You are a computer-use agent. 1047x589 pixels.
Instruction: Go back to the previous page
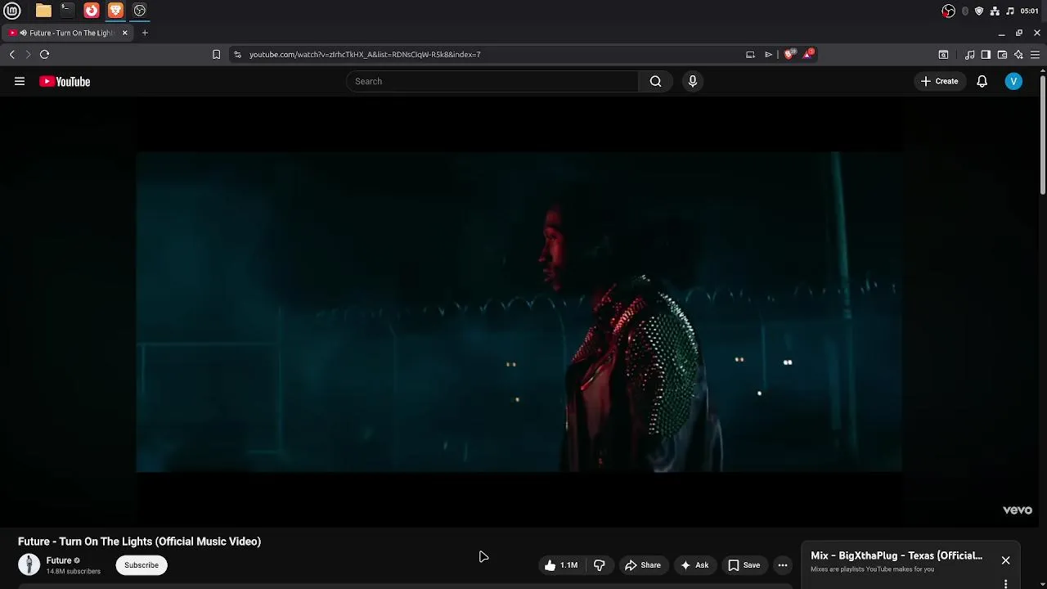tap(12, 54)
